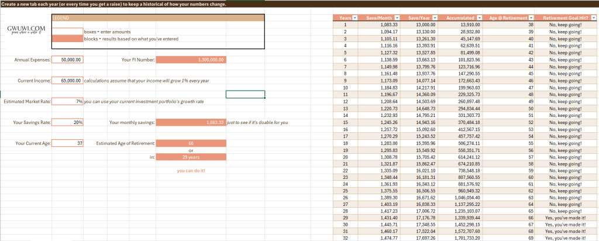This screenshot has width=599, height=241.
Task: Click the white input-box legend swatch
Action: point(67,31)
